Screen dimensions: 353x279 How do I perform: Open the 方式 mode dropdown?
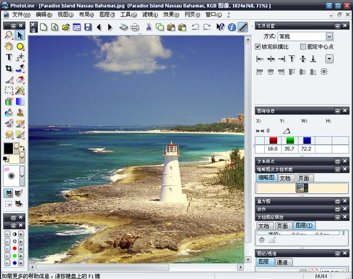[329, 36]
